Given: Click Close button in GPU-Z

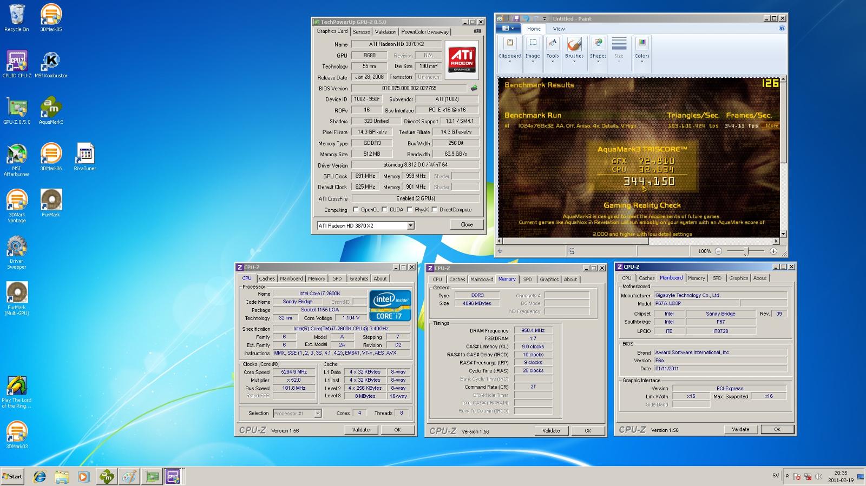Looking at the screenshot, I should tap(467, 225).
